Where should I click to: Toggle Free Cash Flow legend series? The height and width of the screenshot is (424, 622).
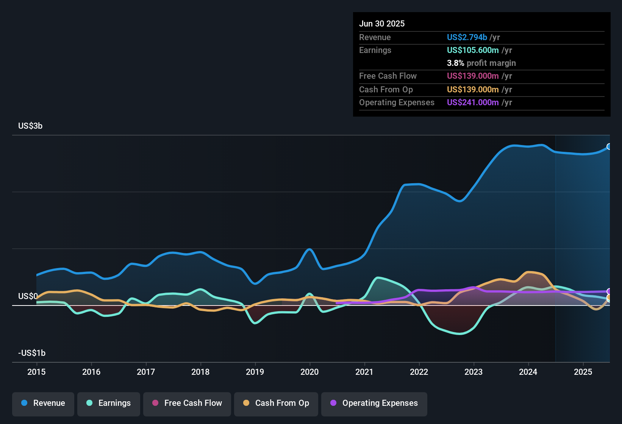click(x=187, y=403)
